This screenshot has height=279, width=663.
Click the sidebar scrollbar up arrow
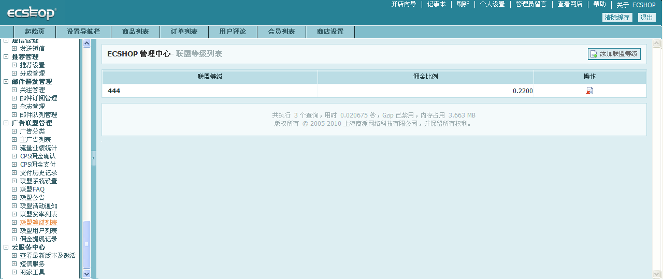pyautogui.click(x=87, y=43)
